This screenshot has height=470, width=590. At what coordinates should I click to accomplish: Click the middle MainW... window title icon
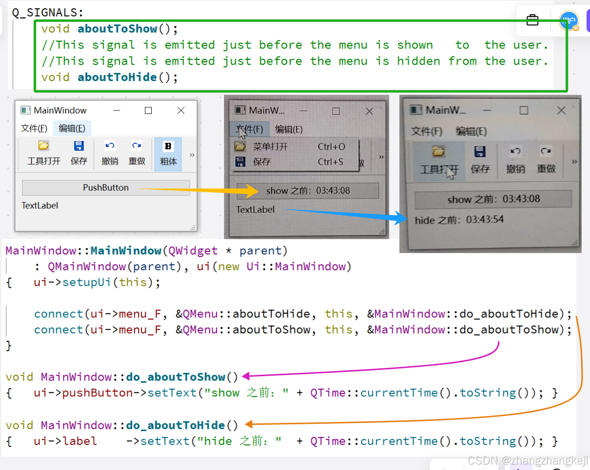(240, 111)
